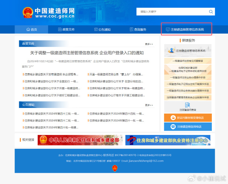Expand 更多>> in the 政策文件 section
The height and width of the screenshot is (184, 228).
point(149,44)
